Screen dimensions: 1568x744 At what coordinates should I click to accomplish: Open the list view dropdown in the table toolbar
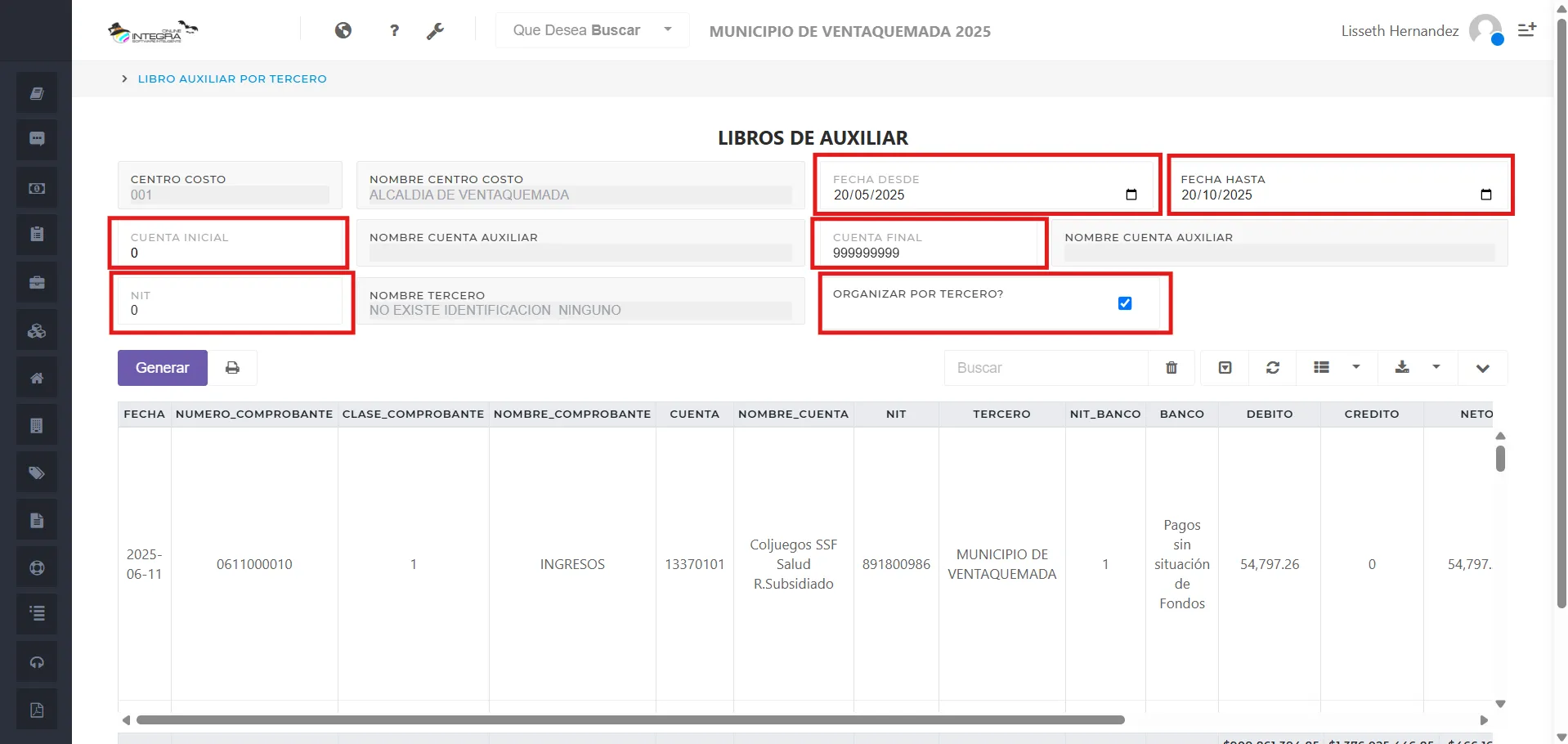coord(1357,367)
